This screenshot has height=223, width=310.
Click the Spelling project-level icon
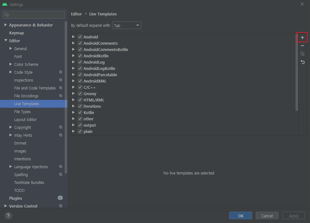point(61,174)
